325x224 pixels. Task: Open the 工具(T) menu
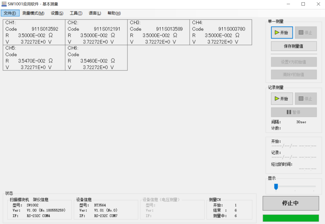point(76,13)
